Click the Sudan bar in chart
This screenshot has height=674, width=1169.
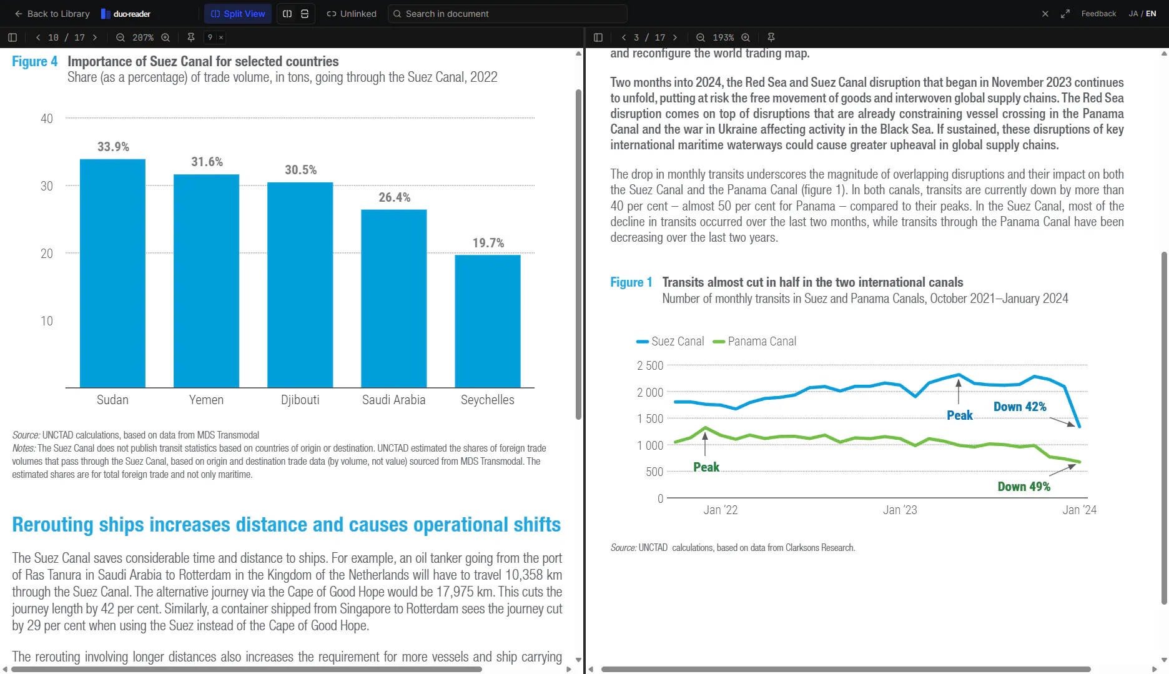[x=112, y=273]
